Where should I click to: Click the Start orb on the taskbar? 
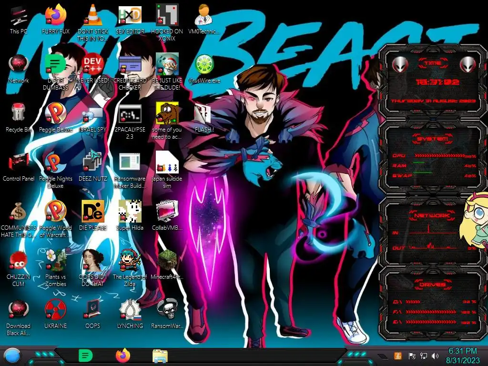(x=12, y=356)
